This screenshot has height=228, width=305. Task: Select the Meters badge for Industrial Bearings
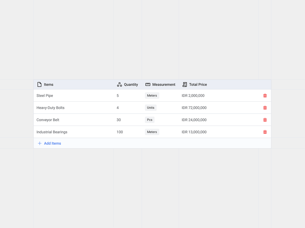152,132
